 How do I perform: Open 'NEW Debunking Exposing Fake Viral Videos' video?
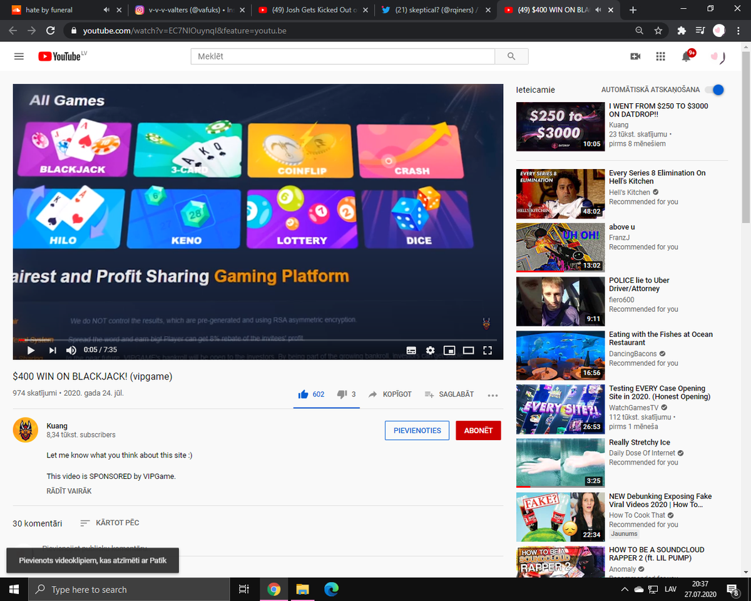559,517
